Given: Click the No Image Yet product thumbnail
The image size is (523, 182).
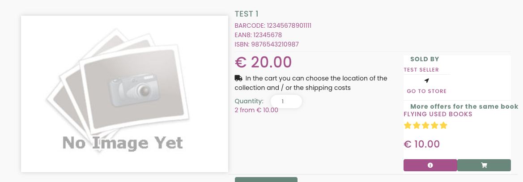Looking at the screenshot, I should (x=124, y=93).
